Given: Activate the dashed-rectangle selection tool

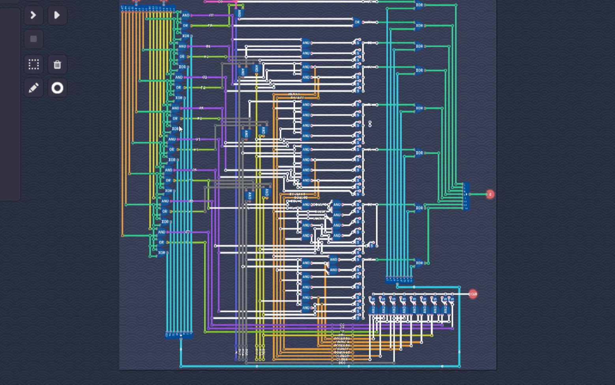Looking at the screenshot, I should pyautogui.click(x=34, y=64).
